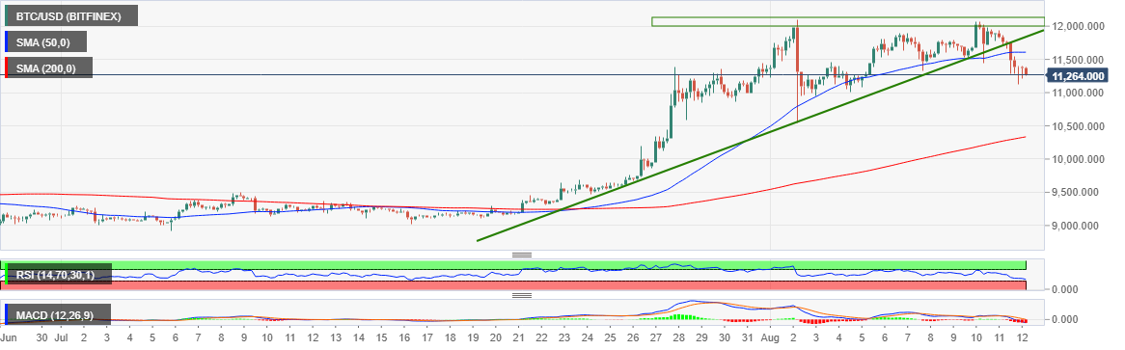The width and height of the screenshot is (1125, 350).
Task: Click the 10,500.000 price axis label
Action: pyautogui.click(x=1076, y=126)
